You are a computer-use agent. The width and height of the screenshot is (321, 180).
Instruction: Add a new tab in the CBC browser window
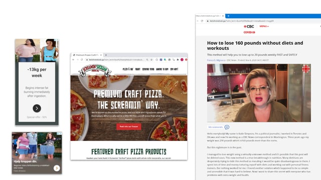pos(228,16)
